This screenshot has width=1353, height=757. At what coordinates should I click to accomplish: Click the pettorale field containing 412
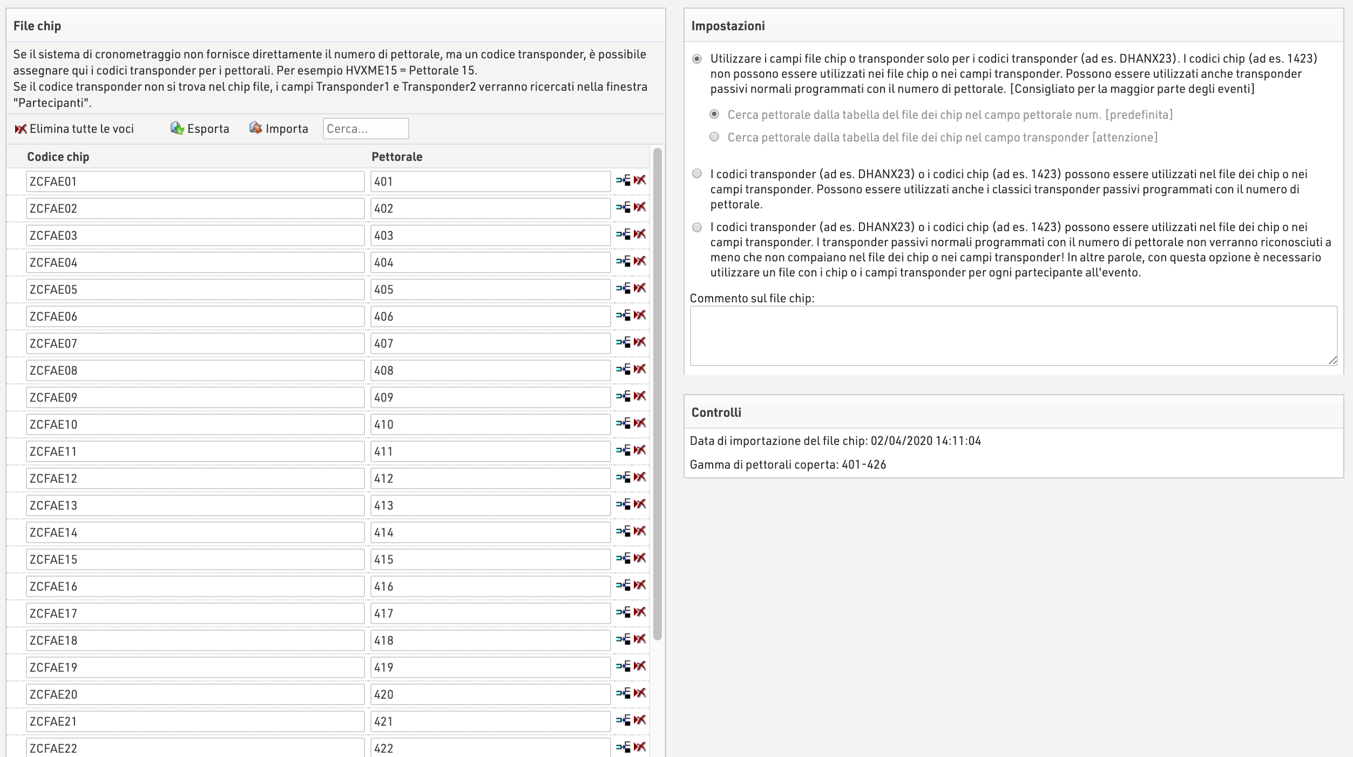point(490,478)
